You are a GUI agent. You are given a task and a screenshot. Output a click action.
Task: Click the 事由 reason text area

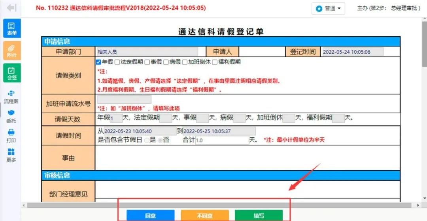(247, 158)
